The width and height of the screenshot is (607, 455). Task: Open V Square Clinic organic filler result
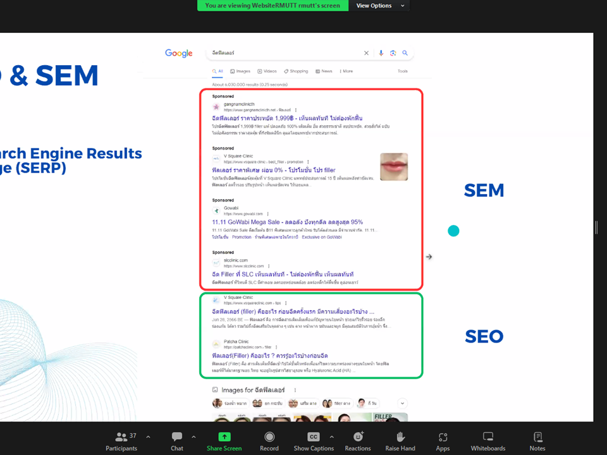(x=293, y=312)
